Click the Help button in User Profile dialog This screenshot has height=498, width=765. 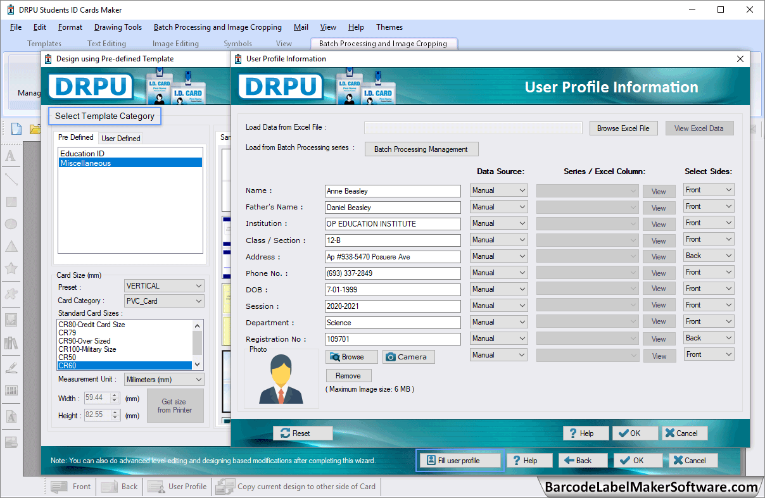[586, 433]
